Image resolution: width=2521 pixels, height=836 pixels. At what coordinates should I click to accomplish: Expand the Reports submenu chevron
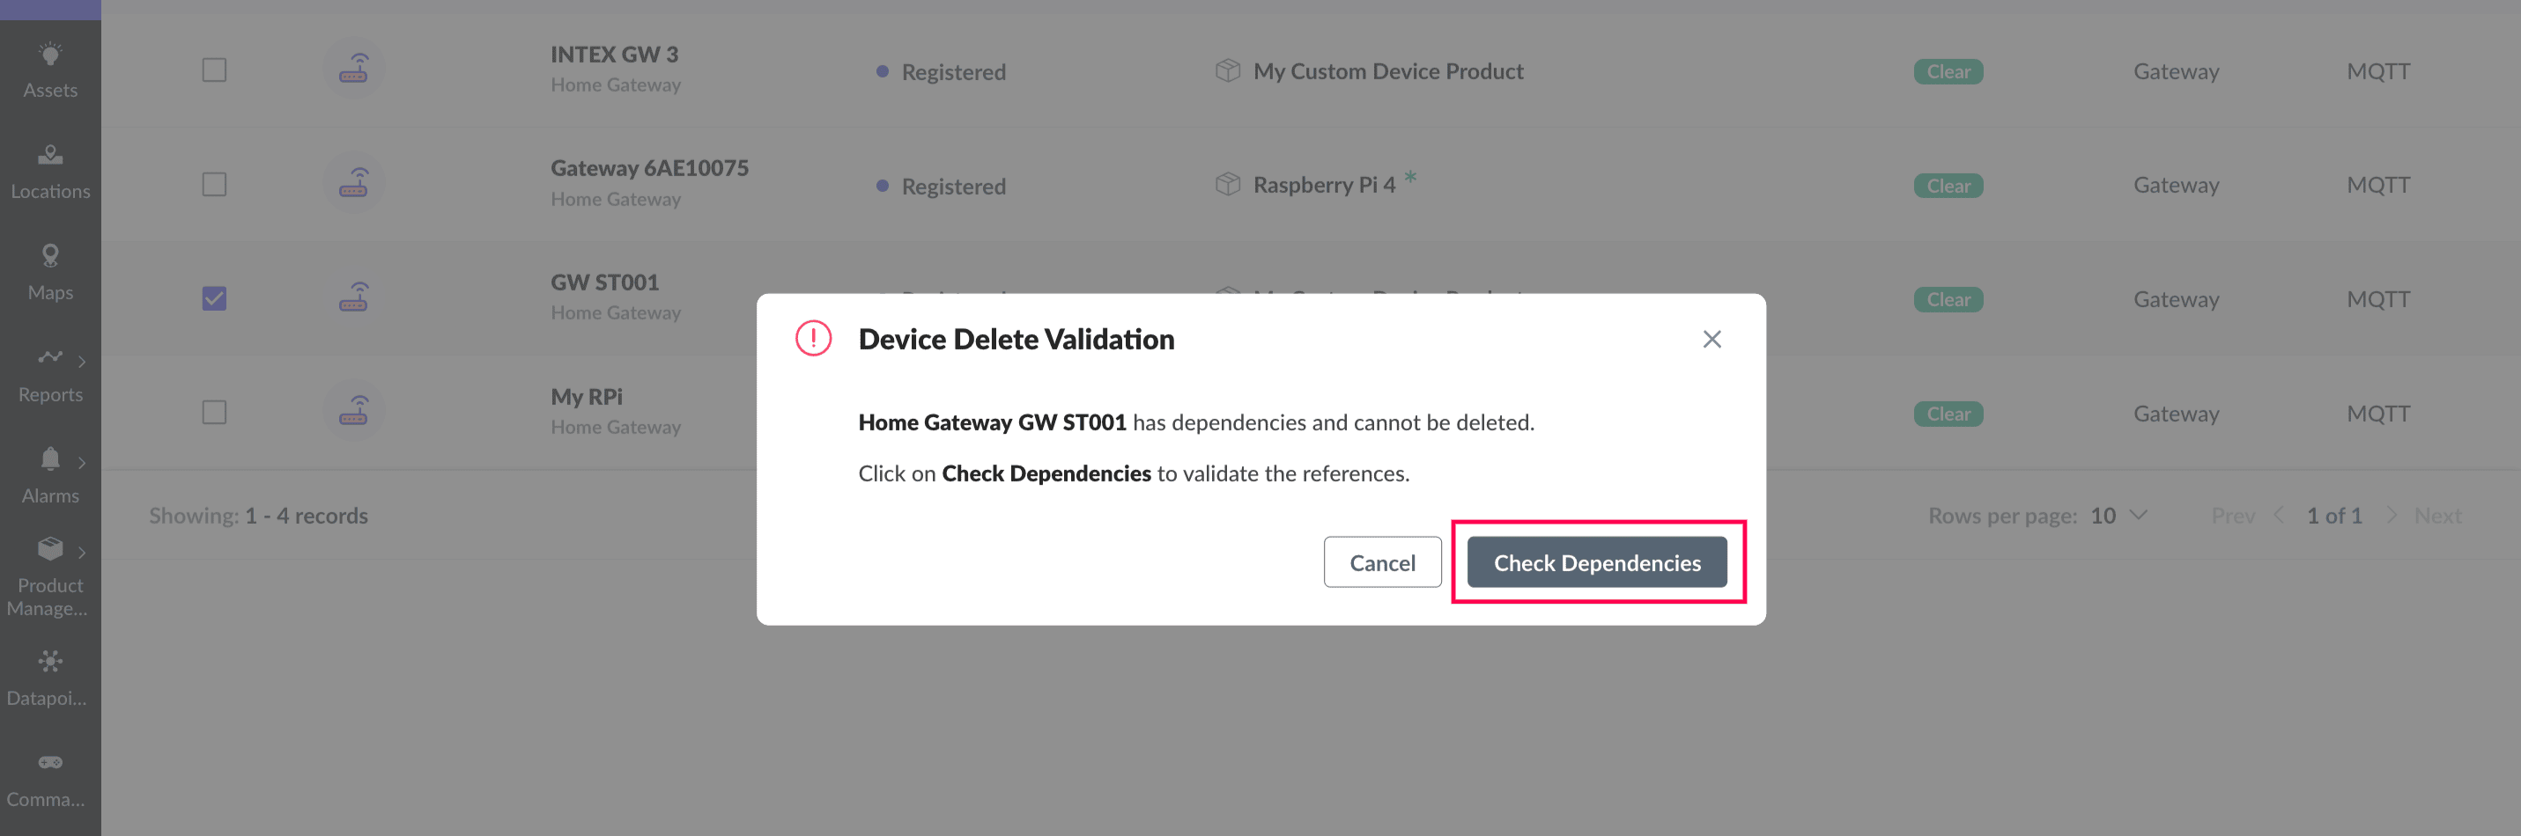(x=82, y=362)
